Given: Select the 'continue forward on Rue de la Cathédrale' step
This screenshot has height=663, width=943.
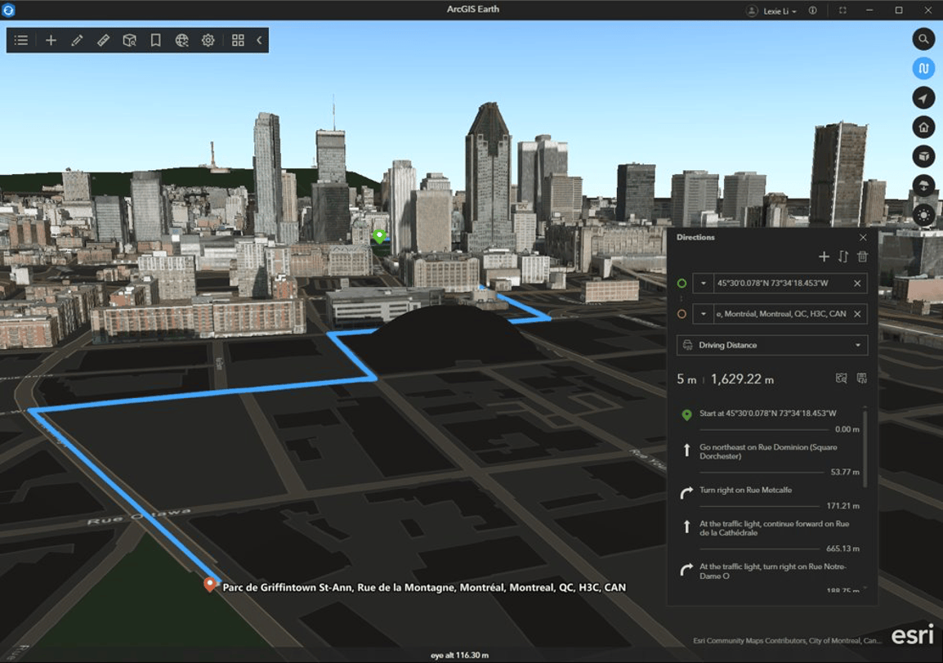Looking at the screenshot, I should coord(771,535).
